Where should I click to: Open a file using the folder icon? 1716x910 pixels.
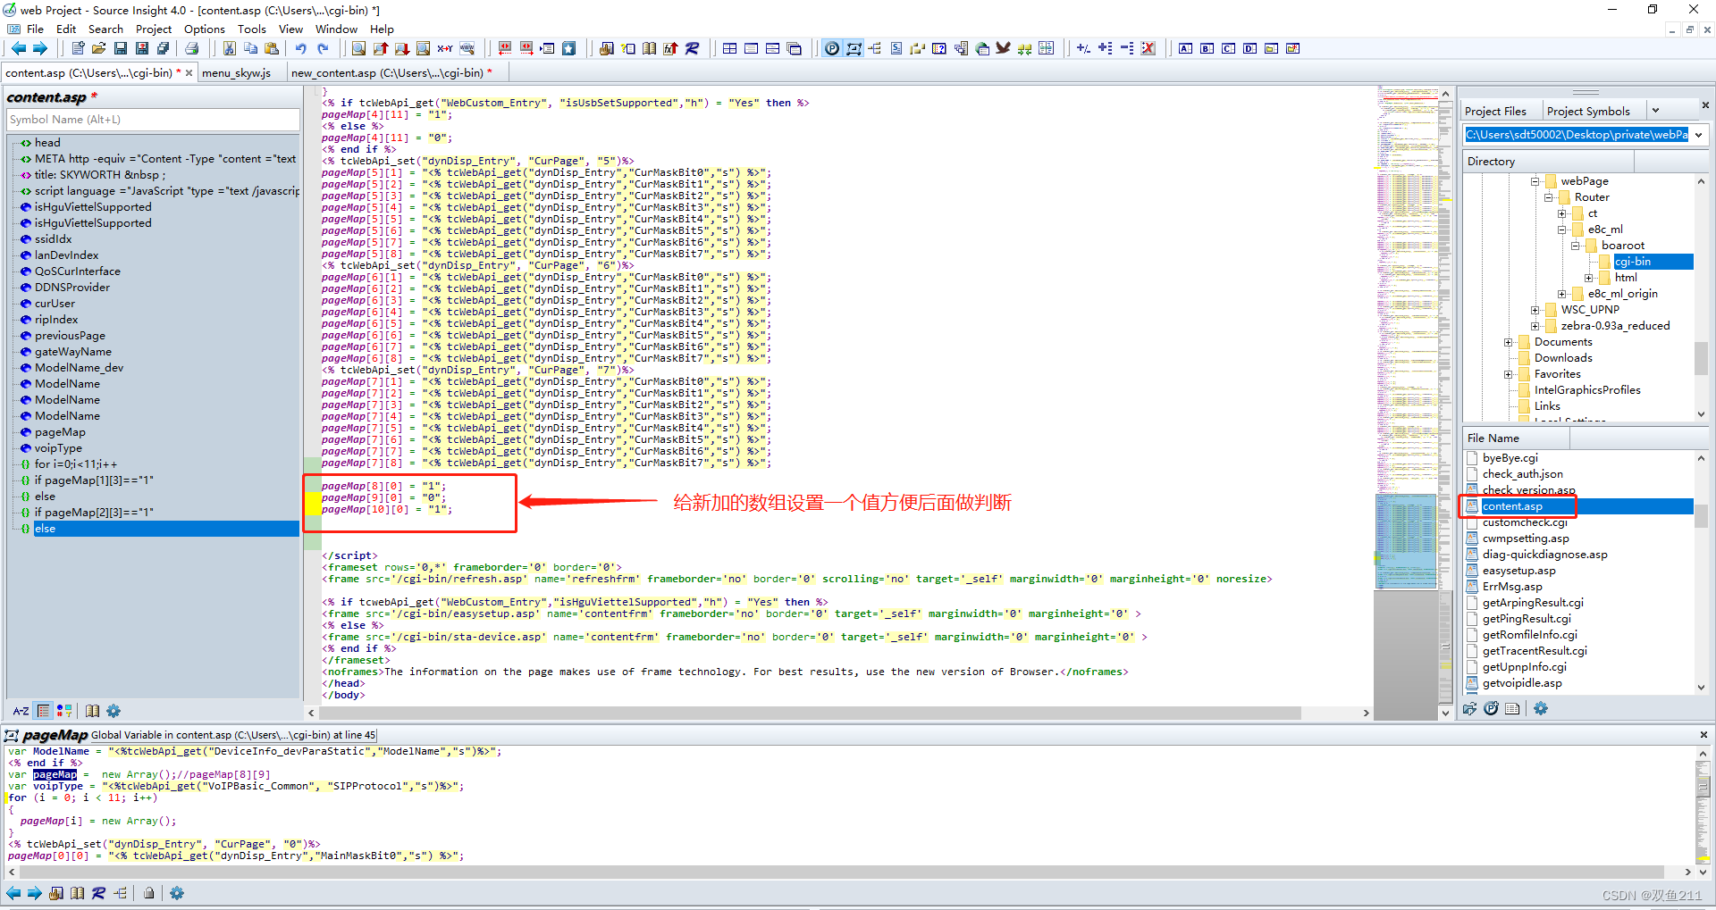(99, 48)
